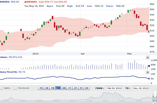Select the 5D time range
The image size is (157, 104).
coord(47,88)
